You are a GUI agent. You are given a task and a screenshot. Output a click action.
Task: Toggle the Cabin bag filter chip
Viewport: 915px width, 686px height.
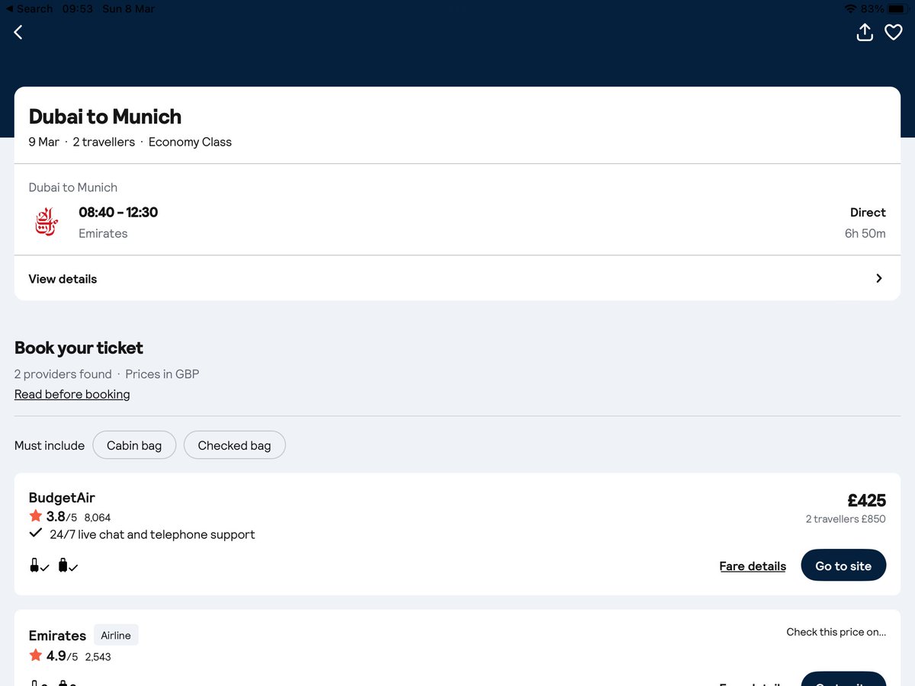134,445
